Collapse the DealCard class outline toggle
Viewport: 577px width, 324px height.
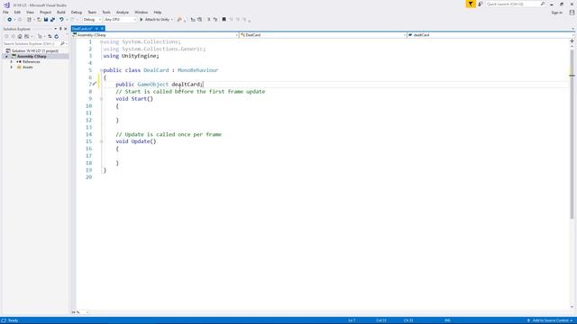tap(101, 70)
